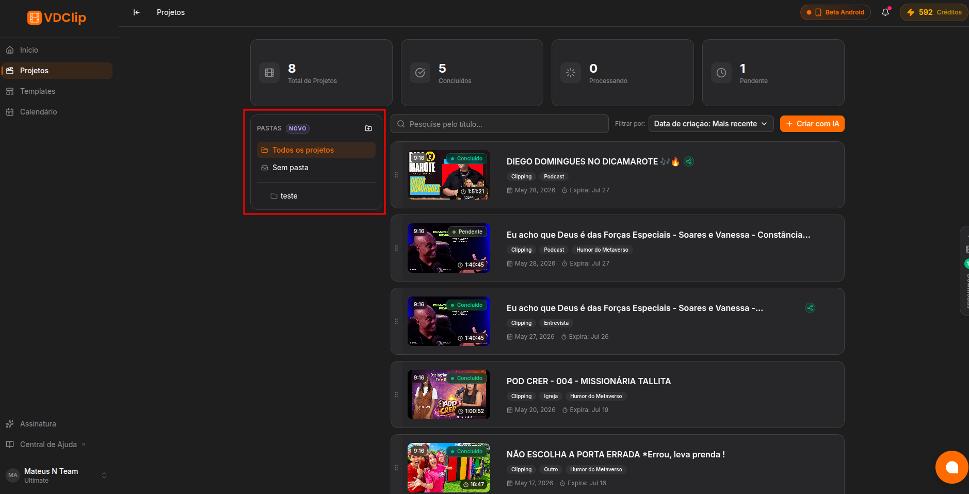Click Criar com IA button
Screen dimensions: 969x494
(x=812, y=124)
